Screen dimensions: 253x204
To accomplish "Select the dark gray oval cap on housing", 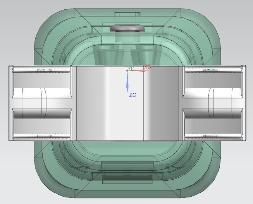I will [127, 28].
